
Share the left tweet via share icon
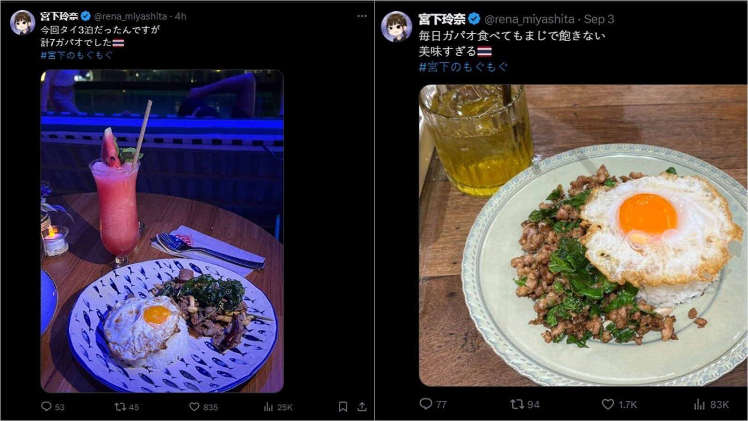click(362, 406)
